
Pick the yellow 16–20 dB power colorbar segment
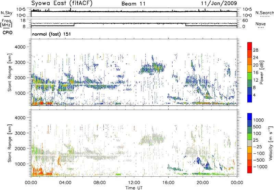pos(250,69)
